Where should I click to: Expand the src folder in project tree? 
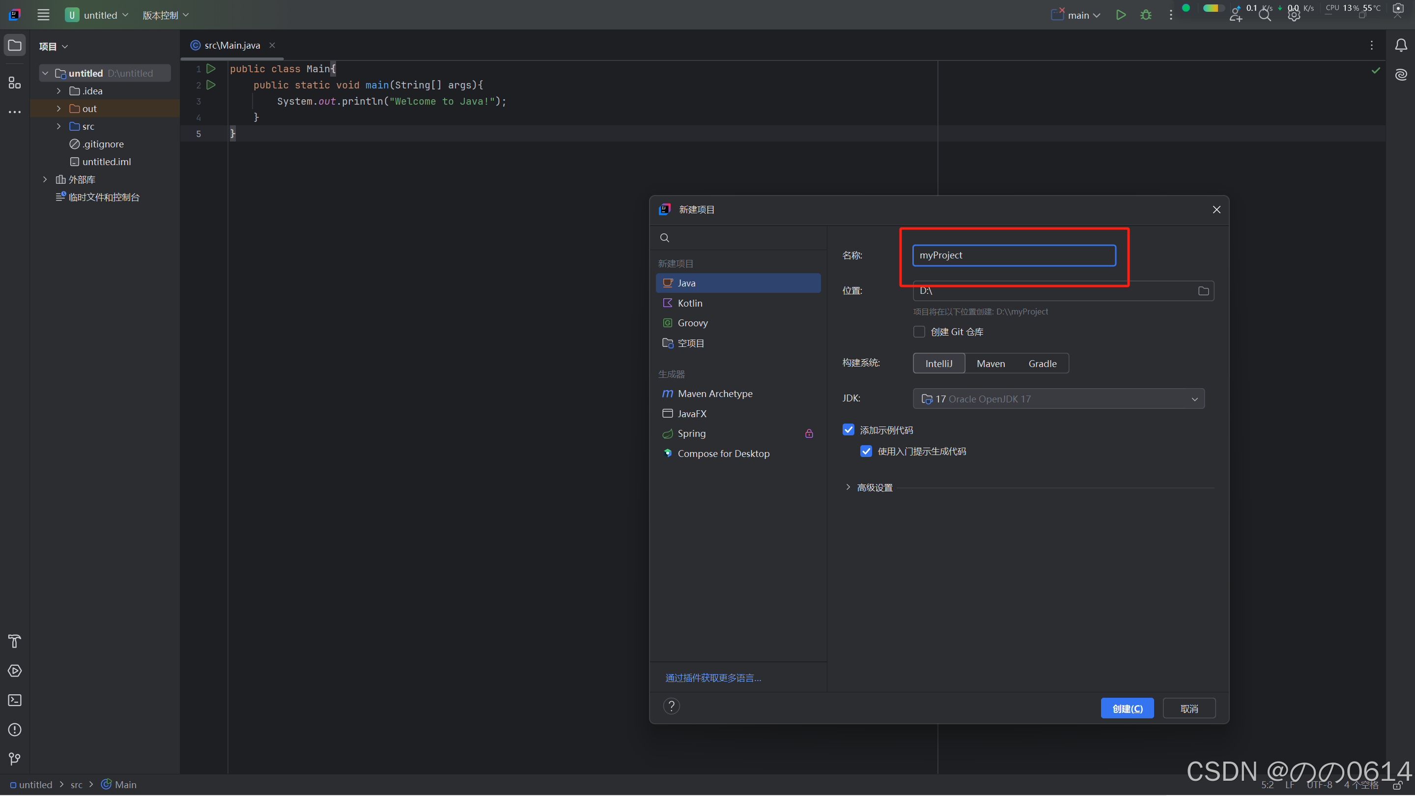(59, 126)
